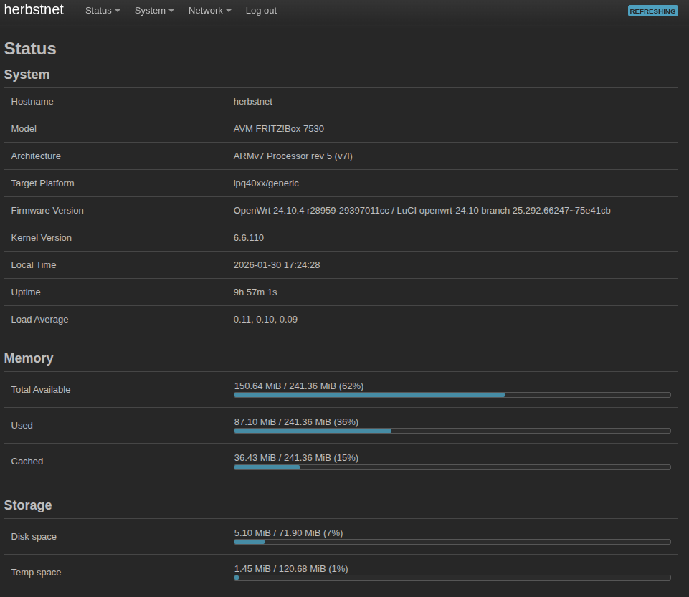
Task: Click the AVM FRITZ!Box 7530 model text
Action: [x=278, y=129]
